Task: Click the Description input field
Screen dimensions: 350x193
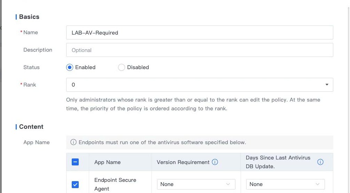Action: [200, 50]
